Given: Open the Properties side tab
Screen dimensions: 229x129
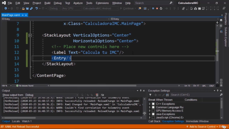Looking at the screenshot, I should [x=226, y=19].
